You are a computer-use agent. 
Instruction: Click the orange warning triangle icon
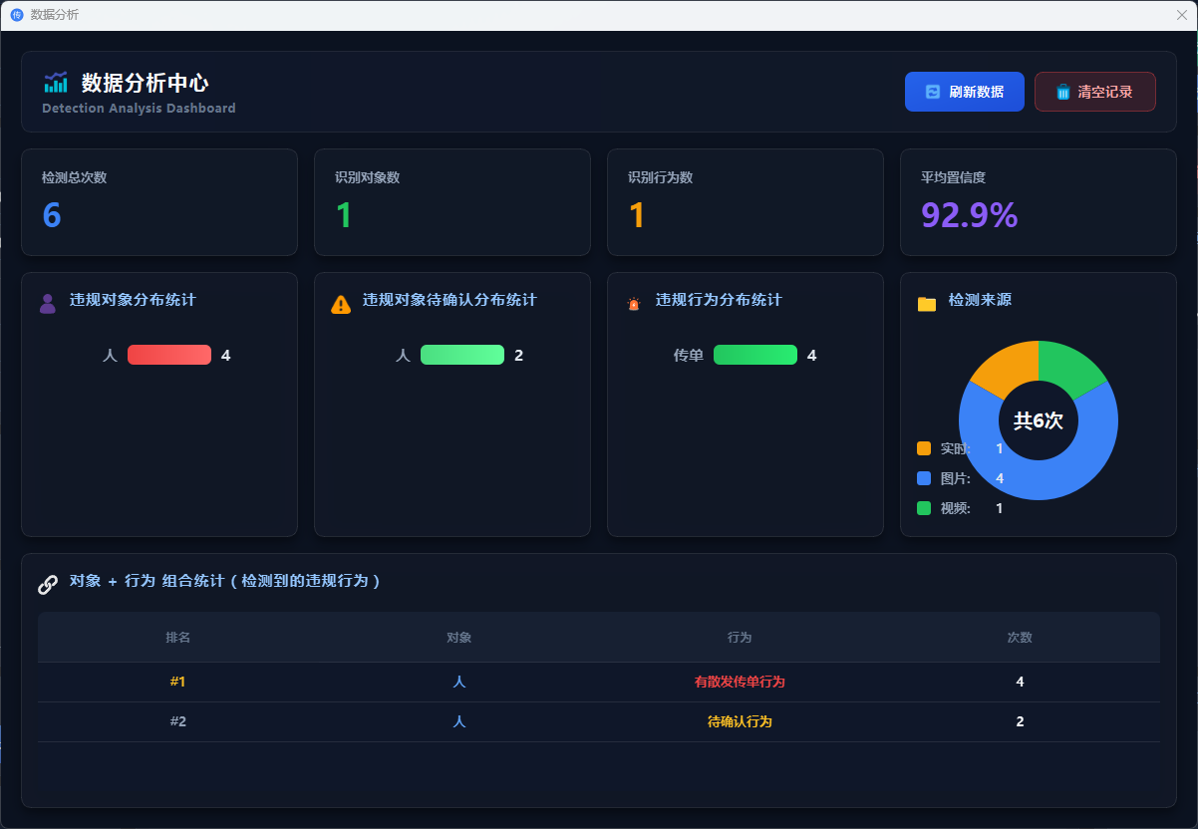click(341, 304)
